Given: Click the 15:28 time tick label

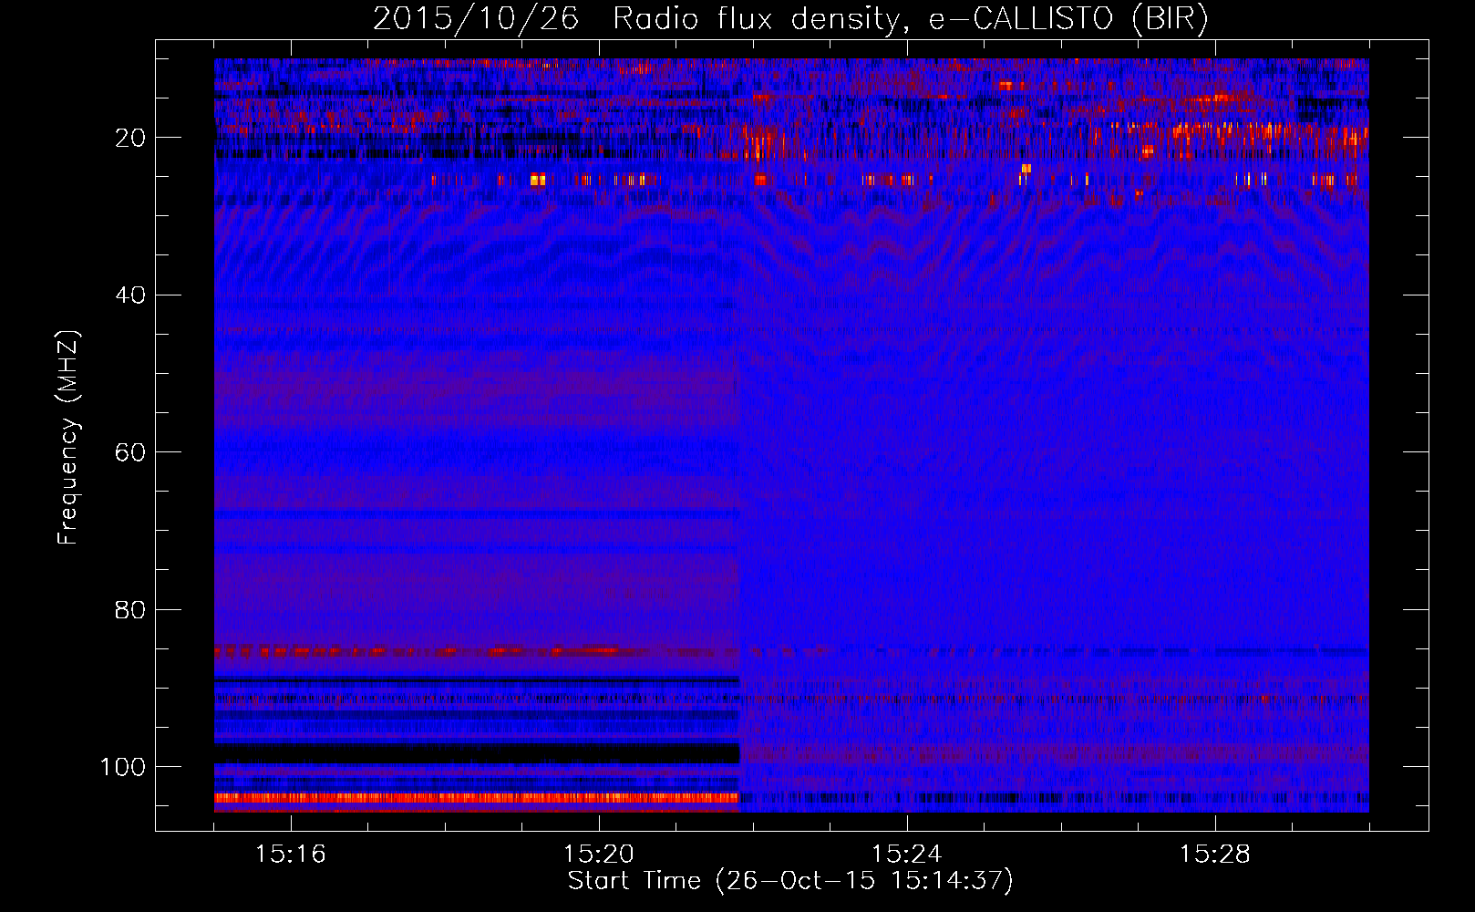Looking at the screenshot, I should click(1215, 855).
